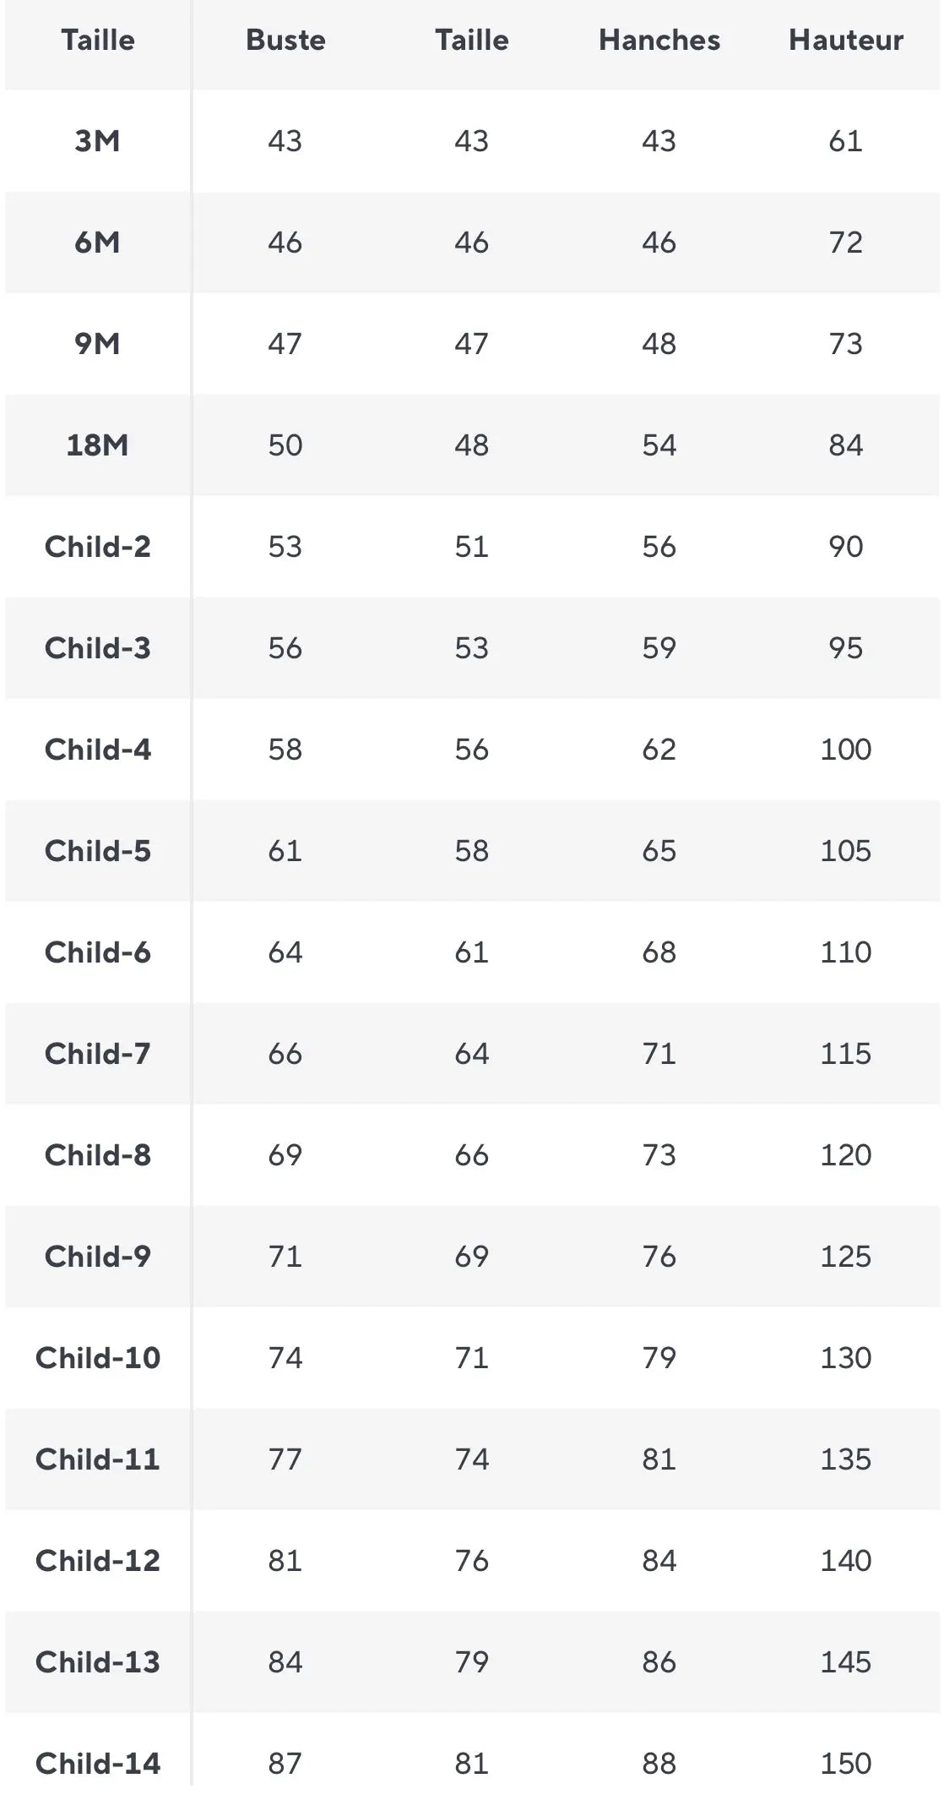944x1811 pixels.
Task: Select the Hanches column header
Action: coord(659,40)
